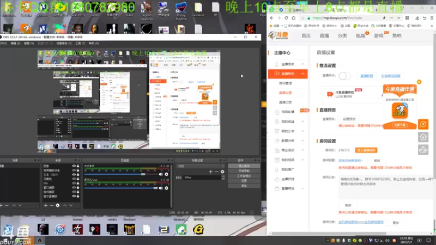This screenshot has width=436, height=245.
Task: Remove scene transition with the minus icon
Action: (x=216, y=171)
